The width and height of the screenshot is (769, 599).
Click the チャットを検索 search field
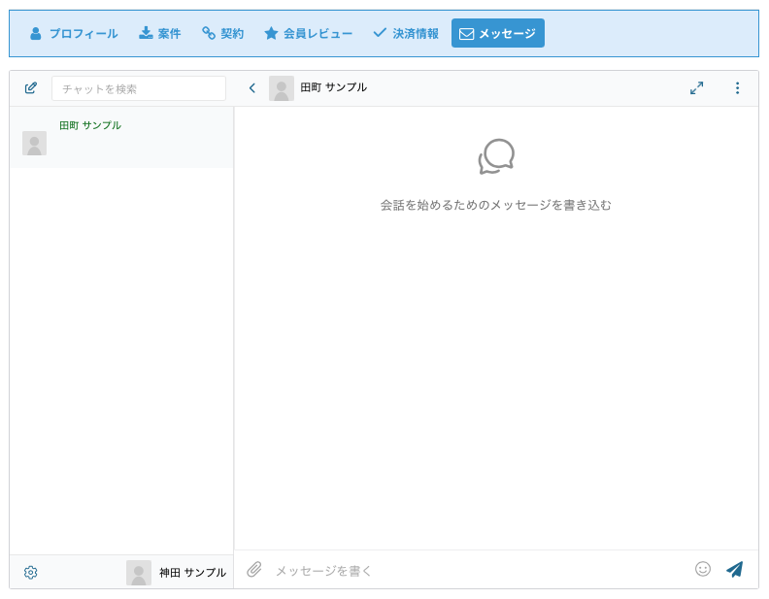tap(139, 88)
